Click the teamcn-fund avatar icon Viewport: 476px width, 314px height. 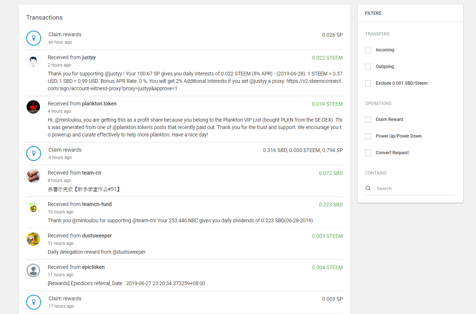[33, 207]
